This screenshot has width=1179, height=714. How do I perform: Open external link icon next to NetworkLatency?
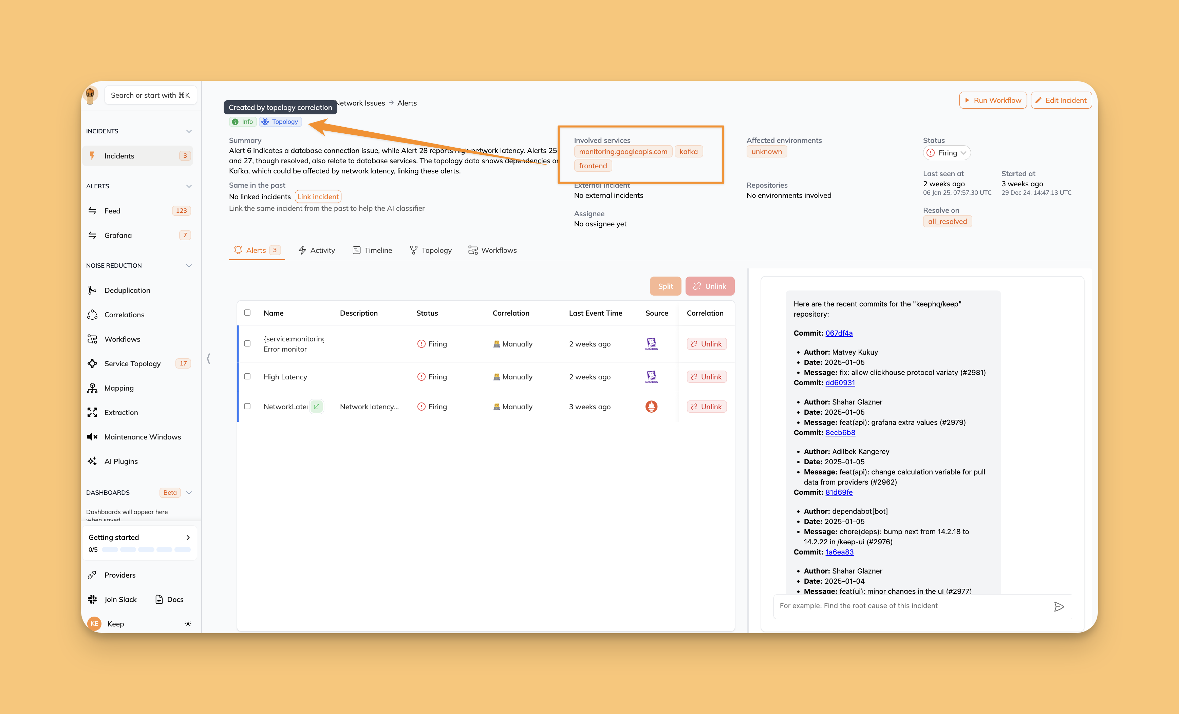316,406
